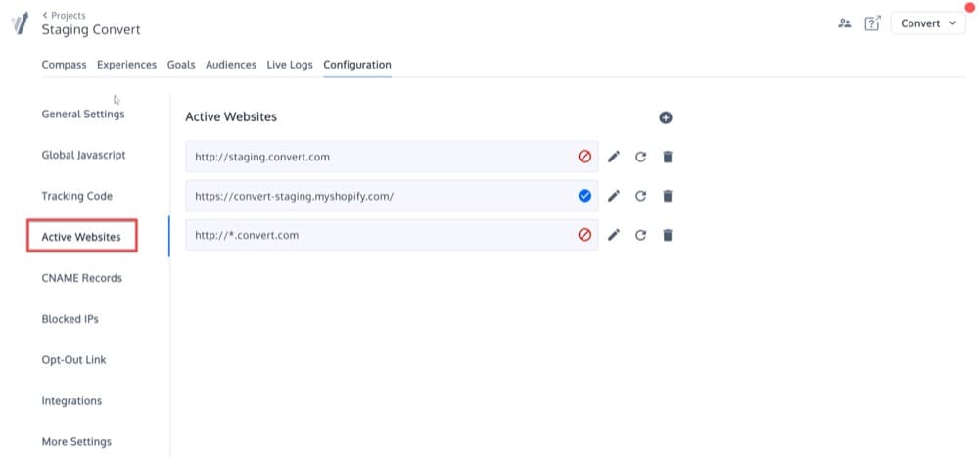Image resolution: width=979 pixels, height=458 pixels.
Task: Open Opt-Out Link section
Action: 73,360
